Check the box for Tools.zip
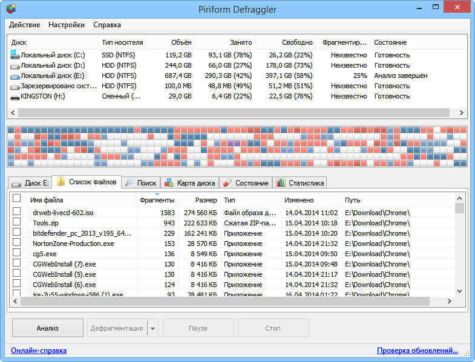475x362 pixels. pos(17,222)
